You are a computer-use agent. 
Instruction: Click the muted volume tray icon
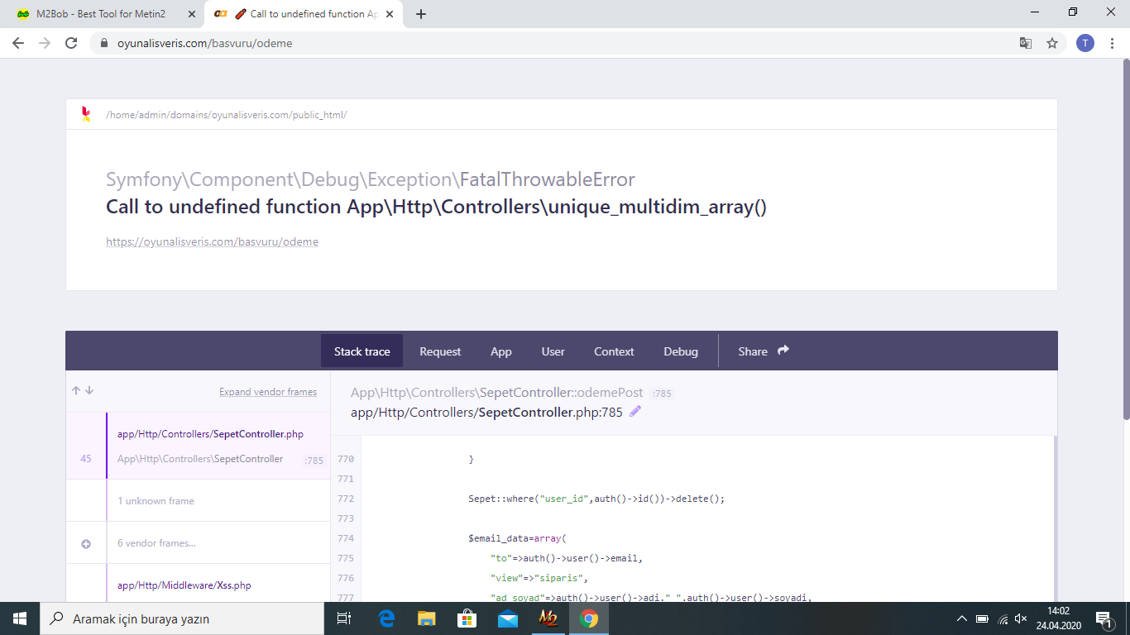coord(1021,618)
